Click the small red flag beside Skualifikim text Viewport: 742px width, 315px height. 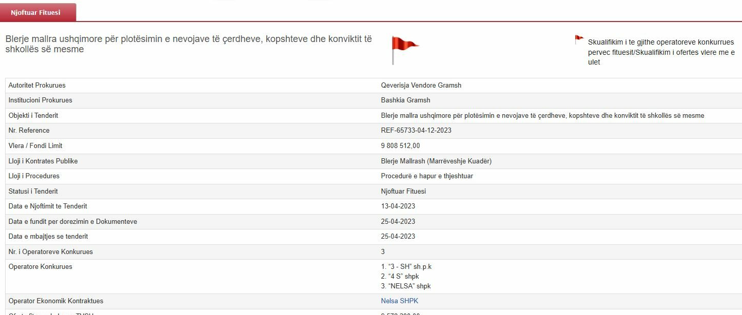(579, 39)
